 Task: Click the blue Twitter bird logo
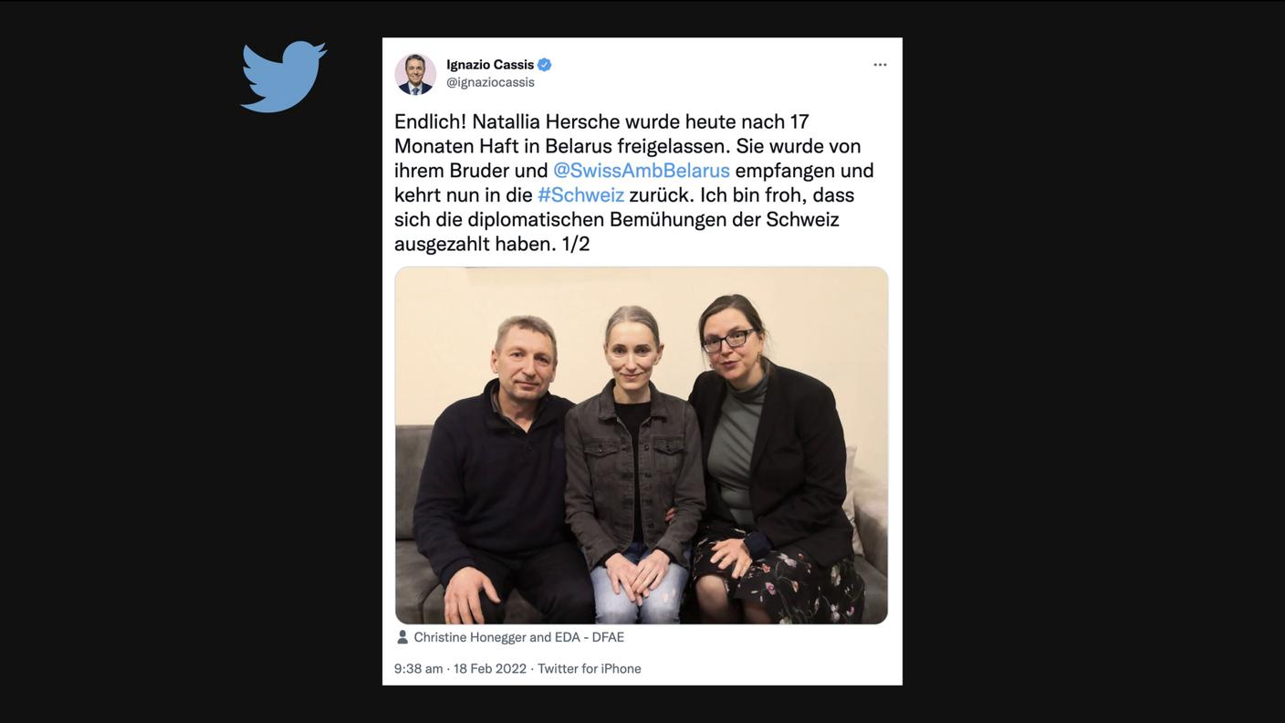pyautogui.click(x=284, y=77)
